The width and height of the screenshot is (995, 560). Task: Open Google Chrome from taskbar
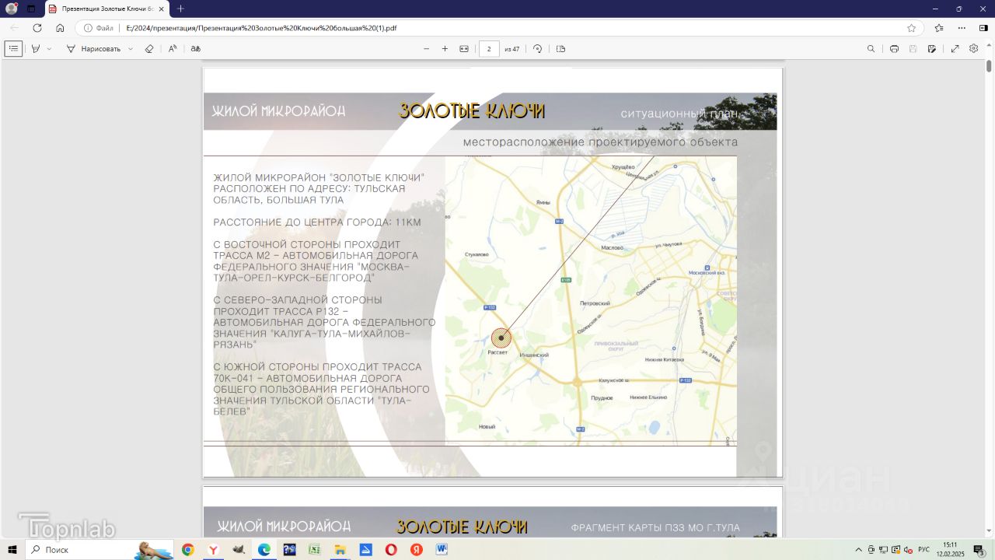click(187, 550)
